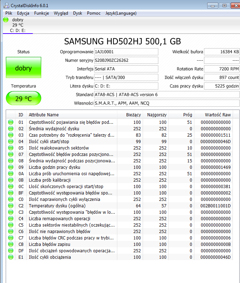Click status icon for attribute C5
This screenshot has height=283, width=240.
pos(11,225)
